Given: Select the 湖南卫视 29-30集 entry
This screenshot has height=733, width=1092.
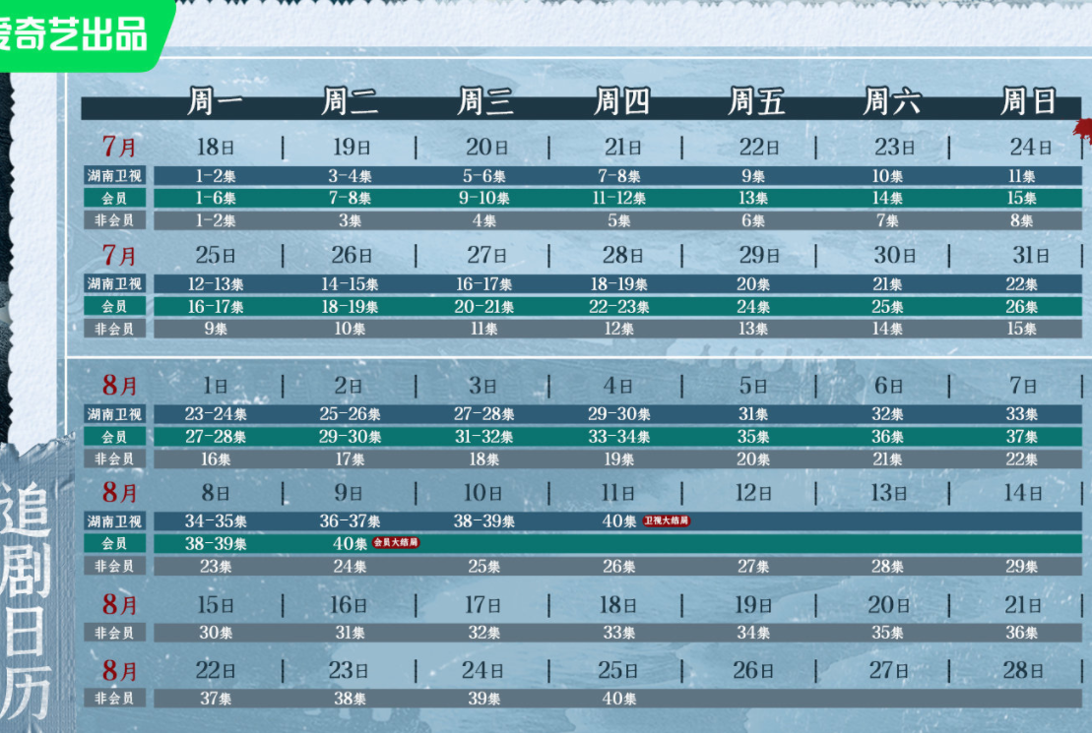Looking at the screenshot, I should coord(619,414).
